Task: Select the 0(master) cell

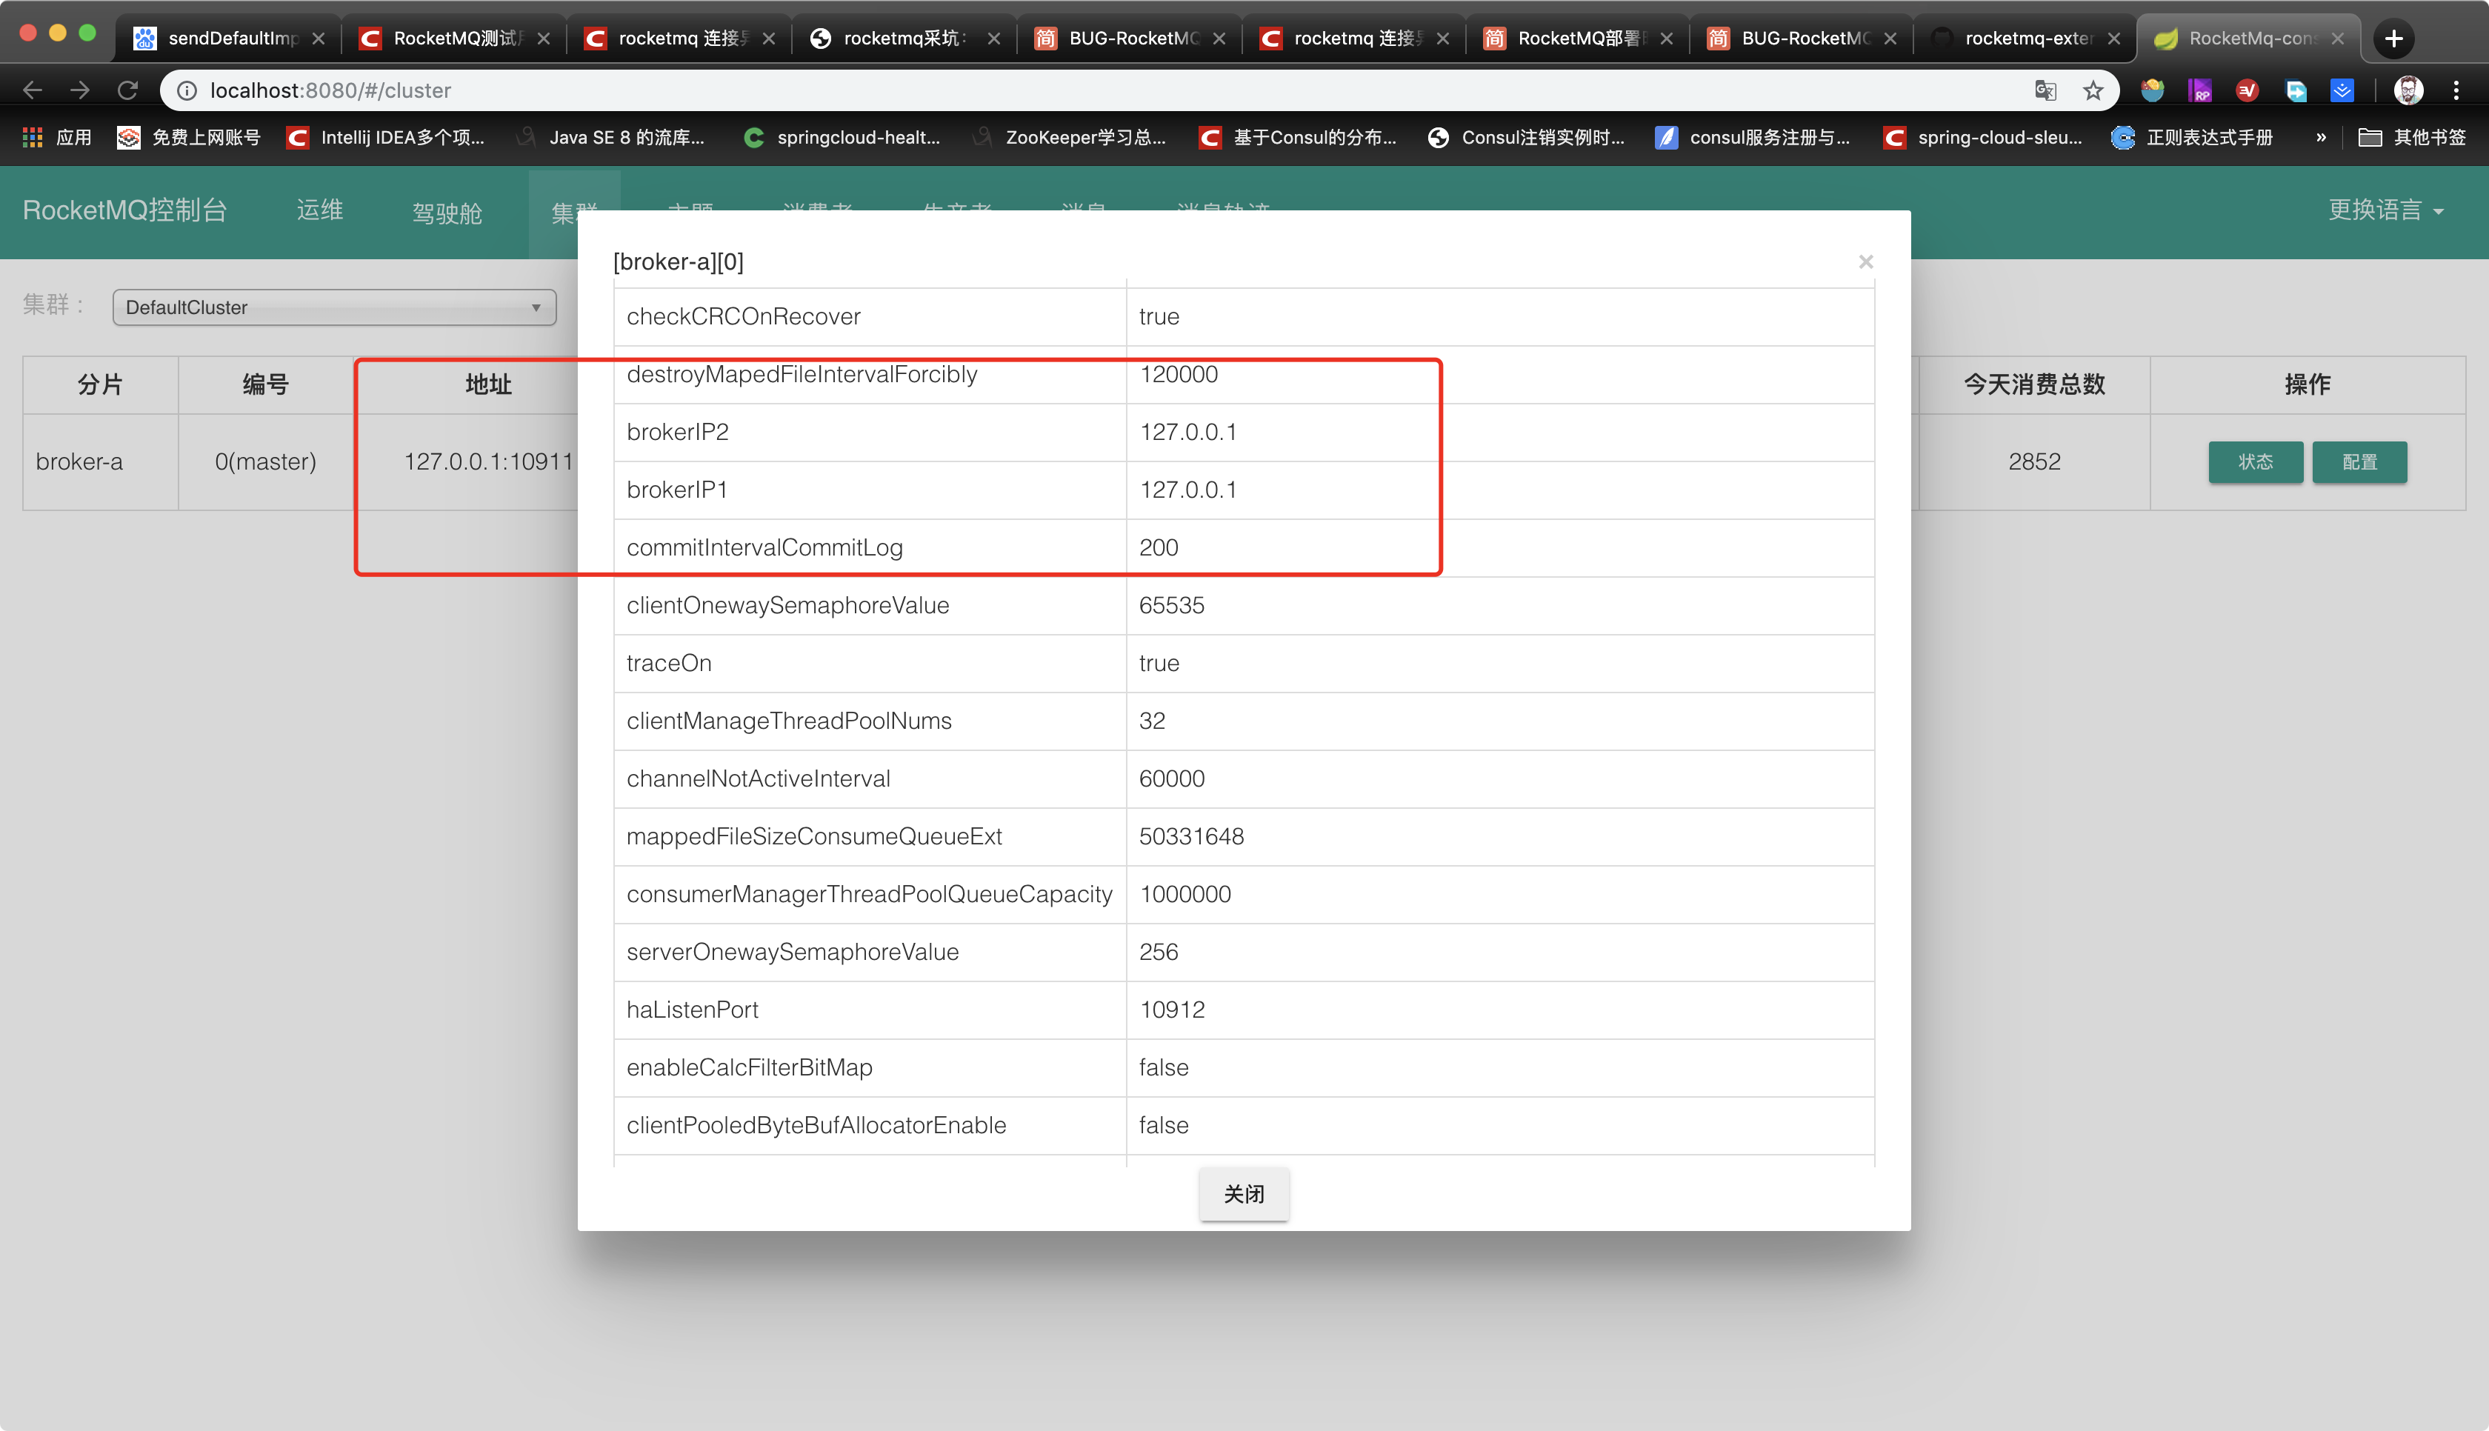Action: (265, 462)
